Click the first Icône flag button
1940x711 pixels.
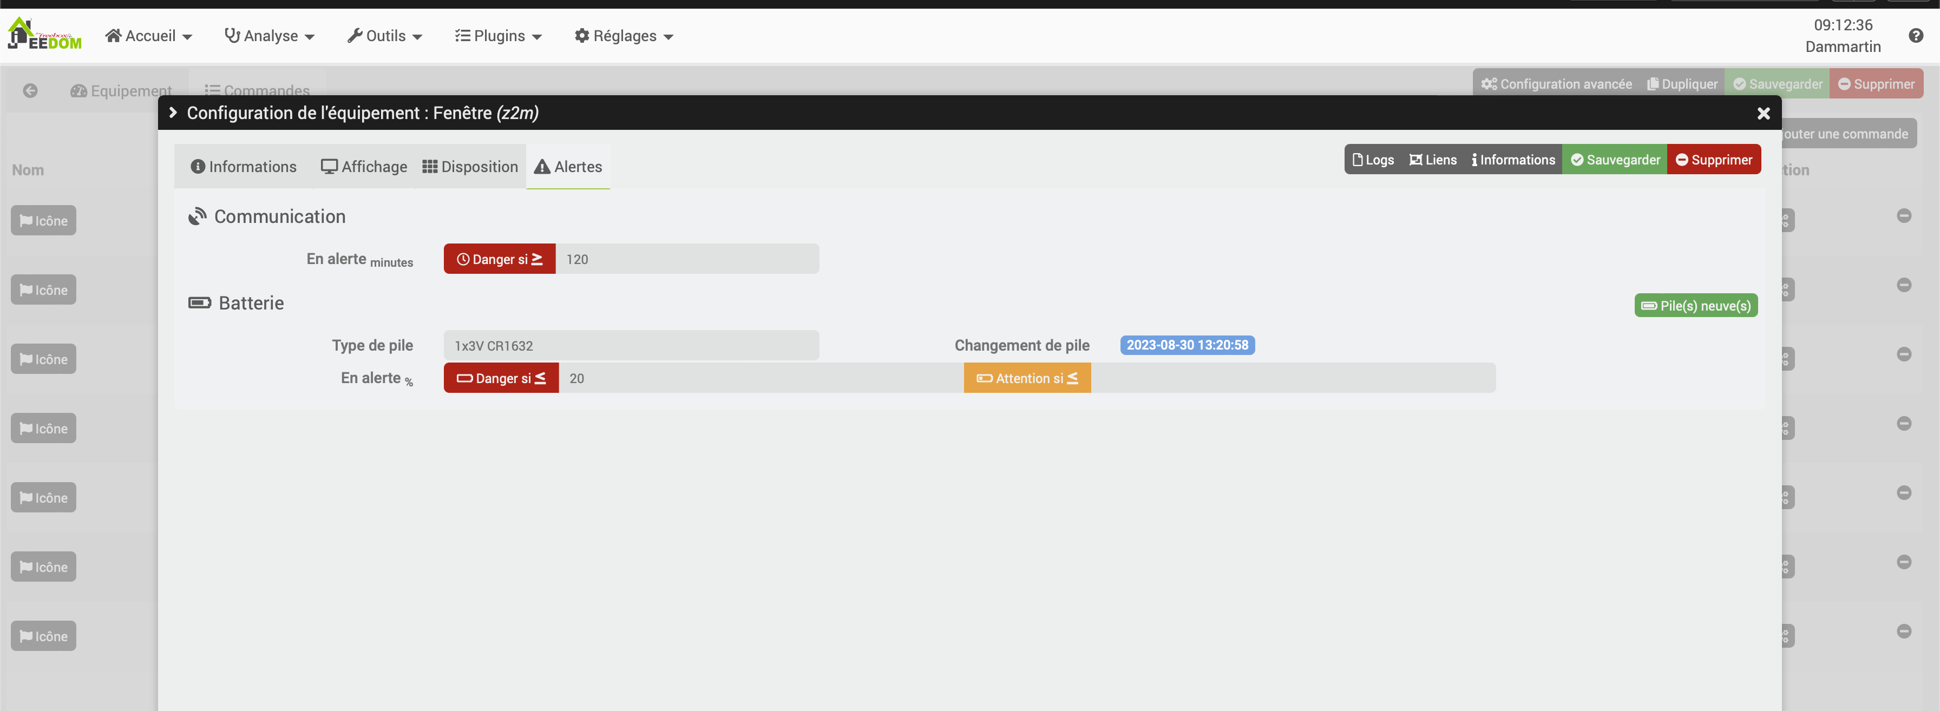click(44, 221)
